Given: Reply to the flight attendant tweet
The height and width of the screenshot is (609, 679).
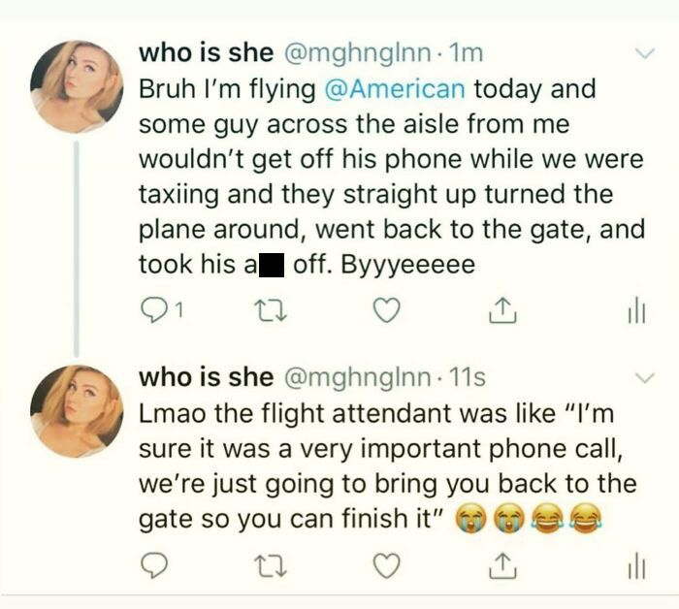Looking at the screenshot, I should [154, 566].
